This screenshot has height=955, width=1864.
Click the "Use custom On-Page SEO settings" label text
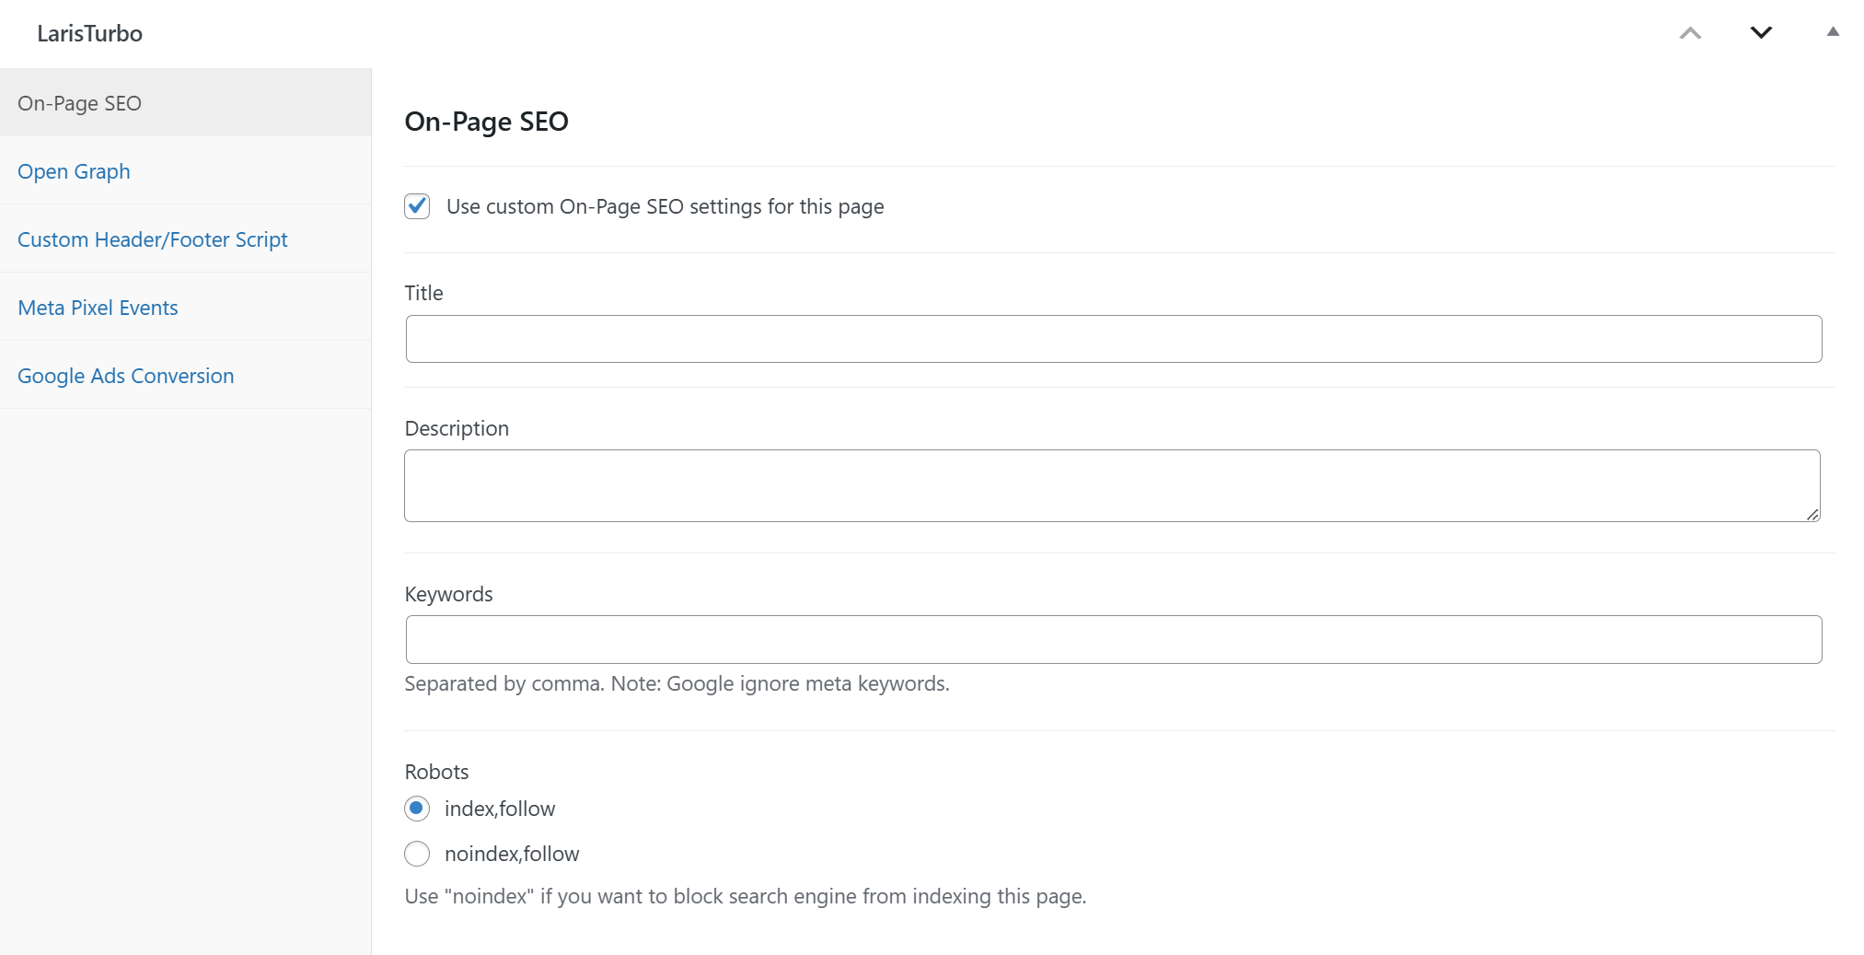pos(665,206)
